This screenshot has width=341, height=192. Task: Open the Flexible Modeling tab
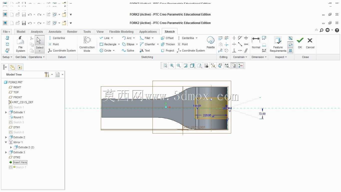click(121, 32)
